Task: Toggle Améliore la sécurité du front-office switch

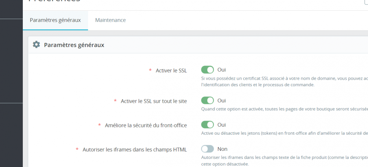Action: 208,125
